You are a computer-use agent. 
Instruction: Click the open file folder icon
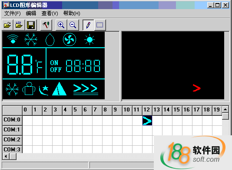(x=7, y=25)
